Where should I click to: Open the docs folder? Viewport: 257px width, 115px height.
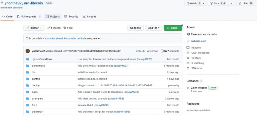(35, 92)
